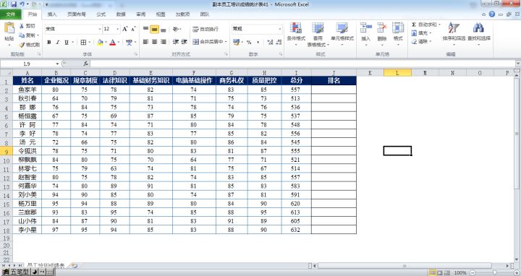Click the Save icon in quick access toolbar

point(14,4)
